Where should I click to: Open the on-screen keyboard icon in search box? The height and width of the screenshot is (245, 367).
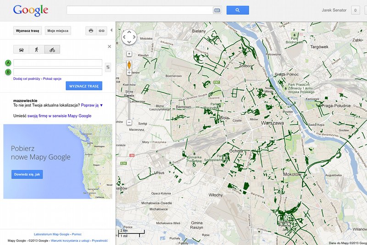pos(217,10)
